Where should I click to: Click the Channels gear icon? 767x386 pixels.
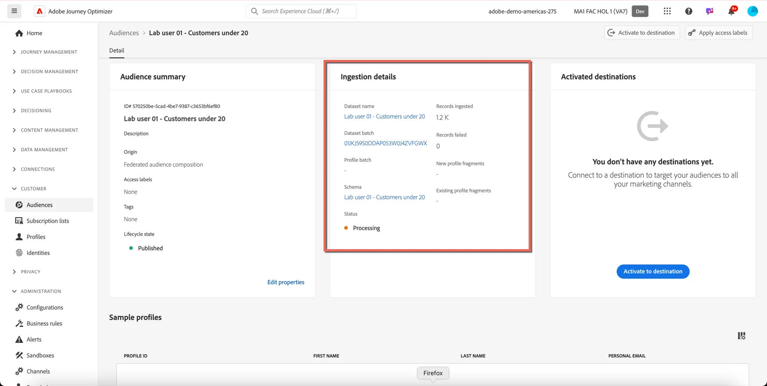click(19, 371)
